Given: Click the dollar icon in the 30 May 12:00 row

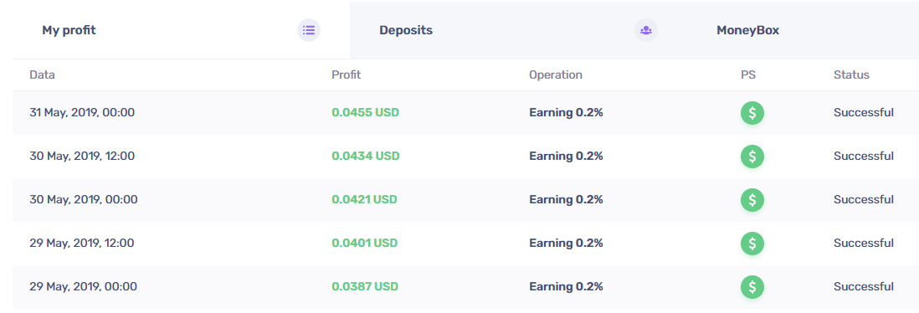Looking at the screenshot, I should pos(752,156).
